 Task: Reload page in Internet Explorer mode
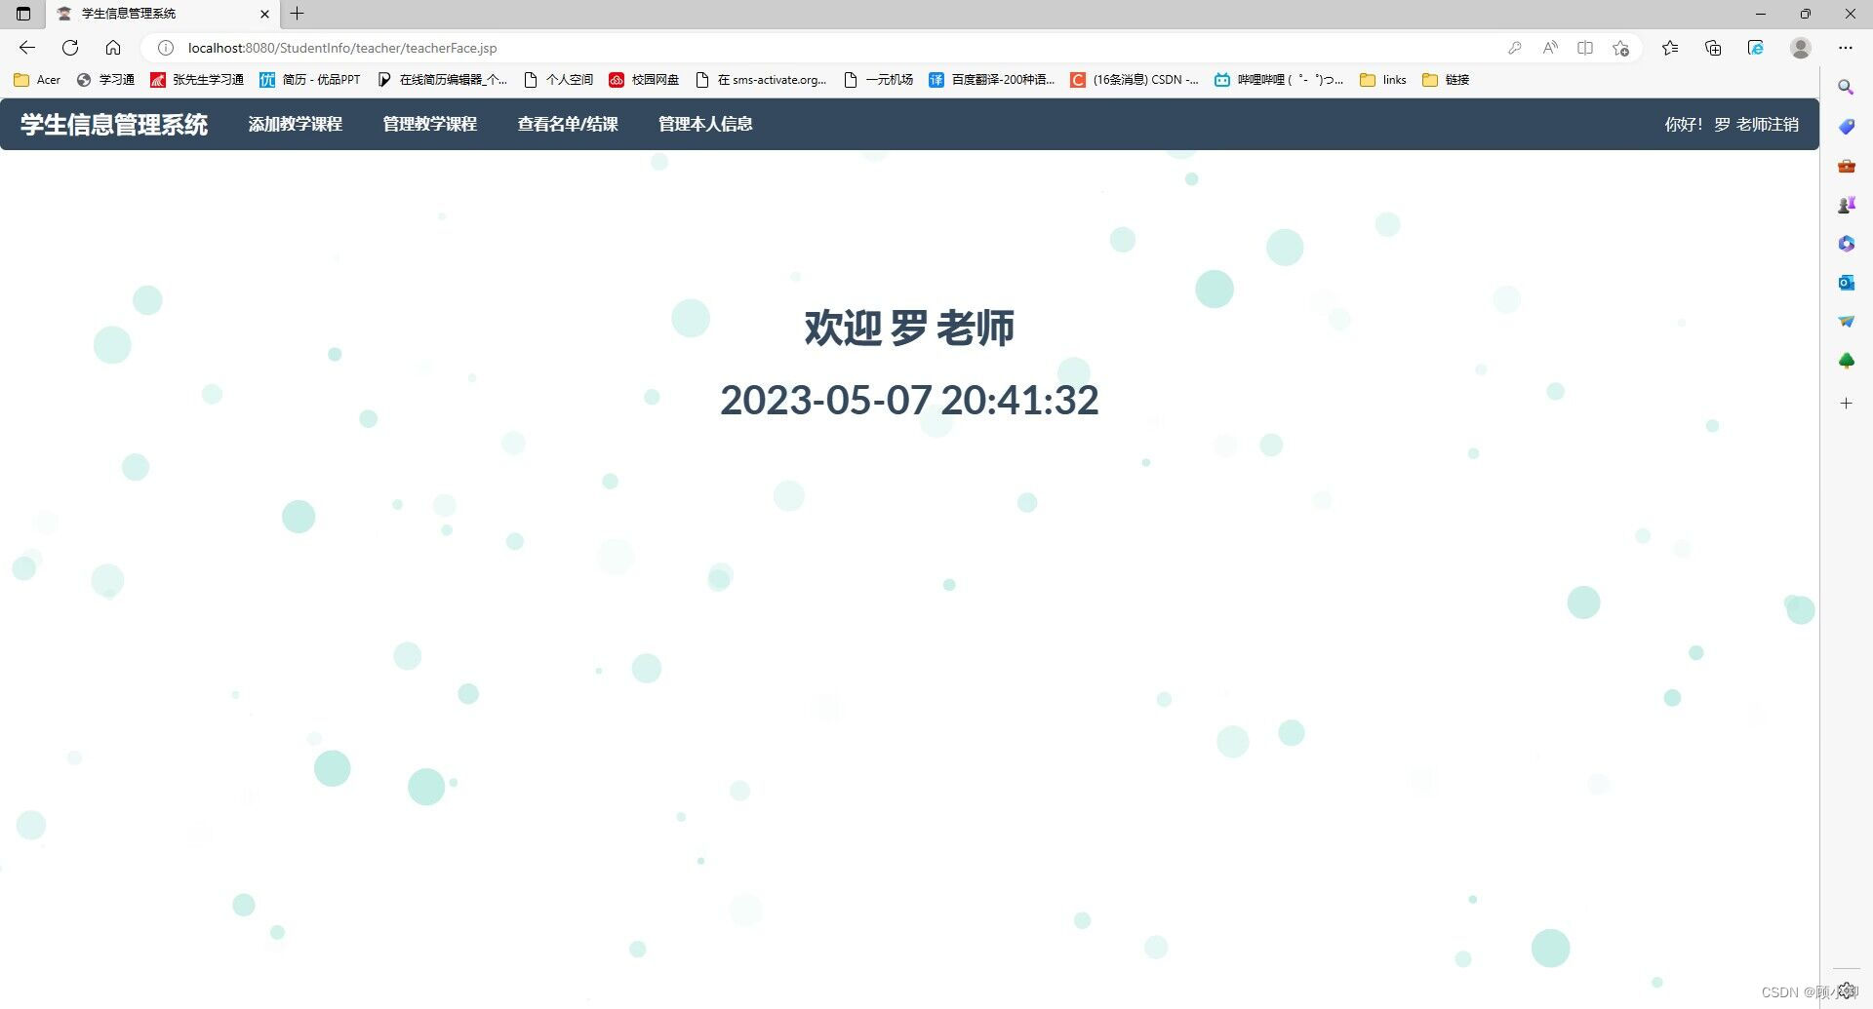tap(1756, 47)
